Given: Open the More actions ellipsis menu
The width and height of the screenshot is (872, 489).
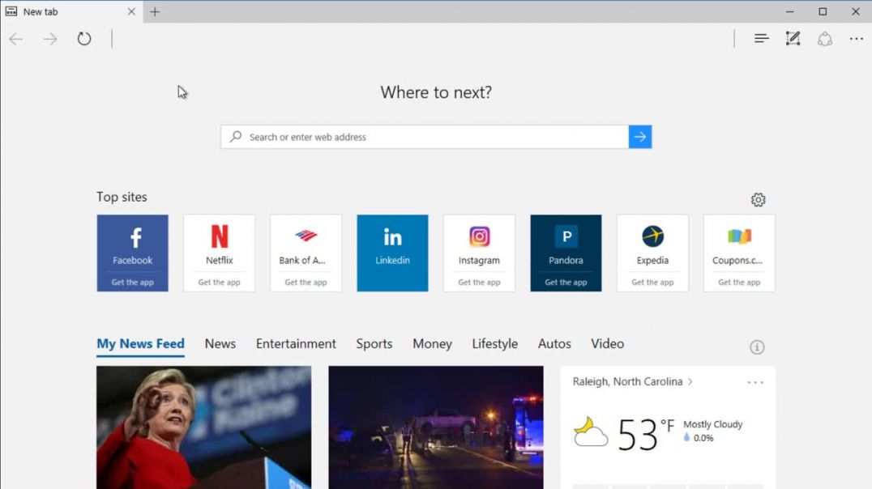Looking at the screenshot, I should point(857,38).
